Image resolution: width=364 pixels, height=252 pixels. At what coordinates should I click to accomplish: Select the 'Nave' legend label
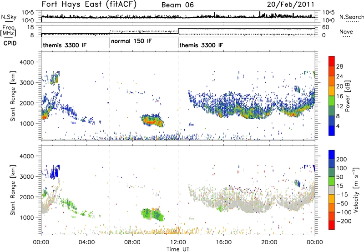click(x=346, y=31)
